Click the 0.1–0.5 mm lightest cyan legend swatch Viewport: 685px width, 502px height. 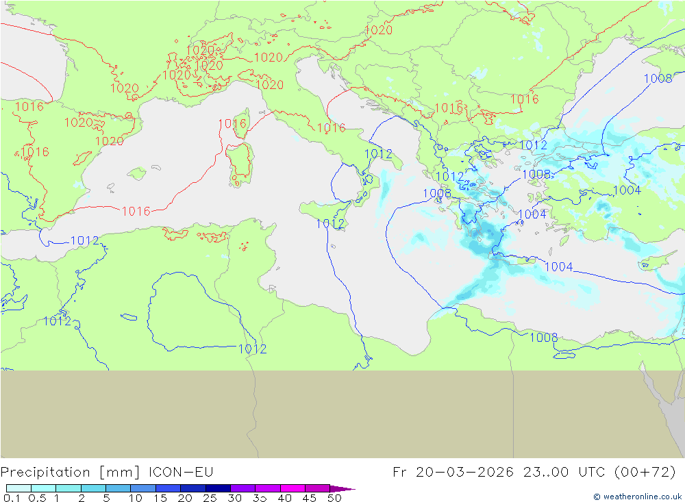point(18,488)
